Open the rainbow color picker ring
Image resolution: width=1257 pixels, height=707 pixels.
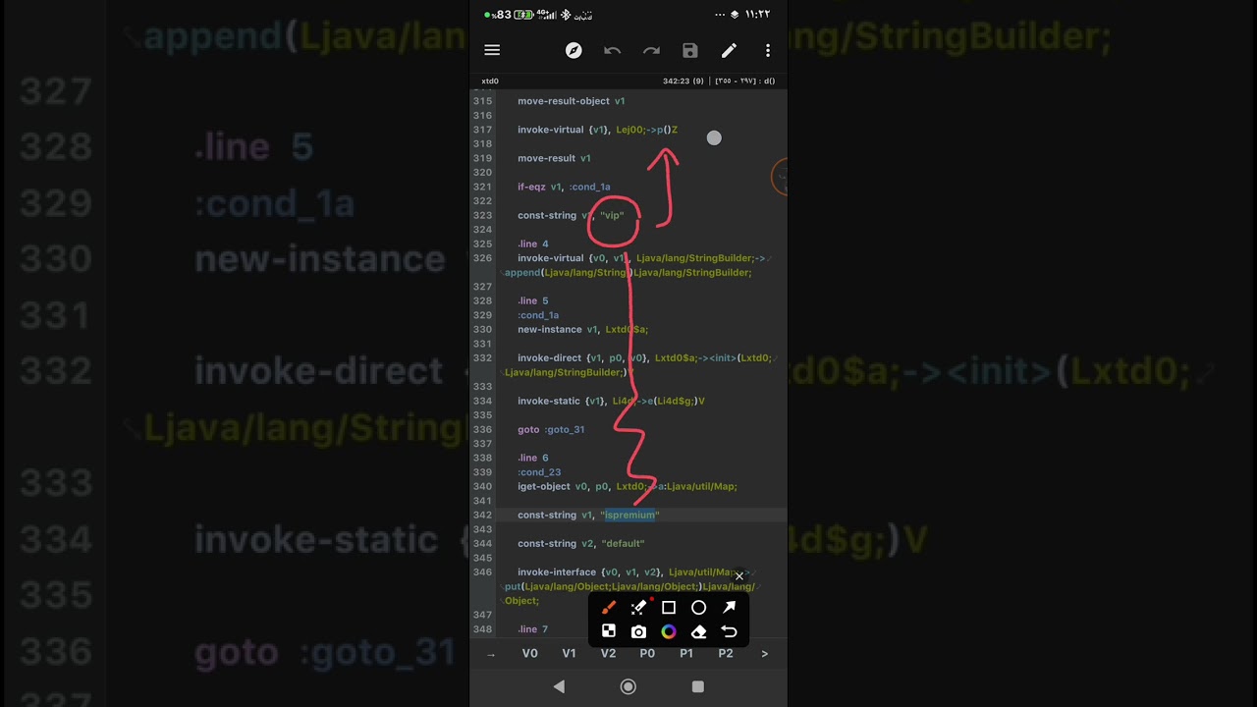(x=669, y=631)
